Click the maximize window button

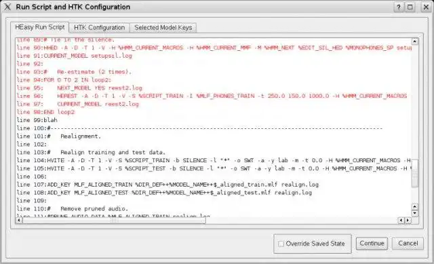pos(410,7)
